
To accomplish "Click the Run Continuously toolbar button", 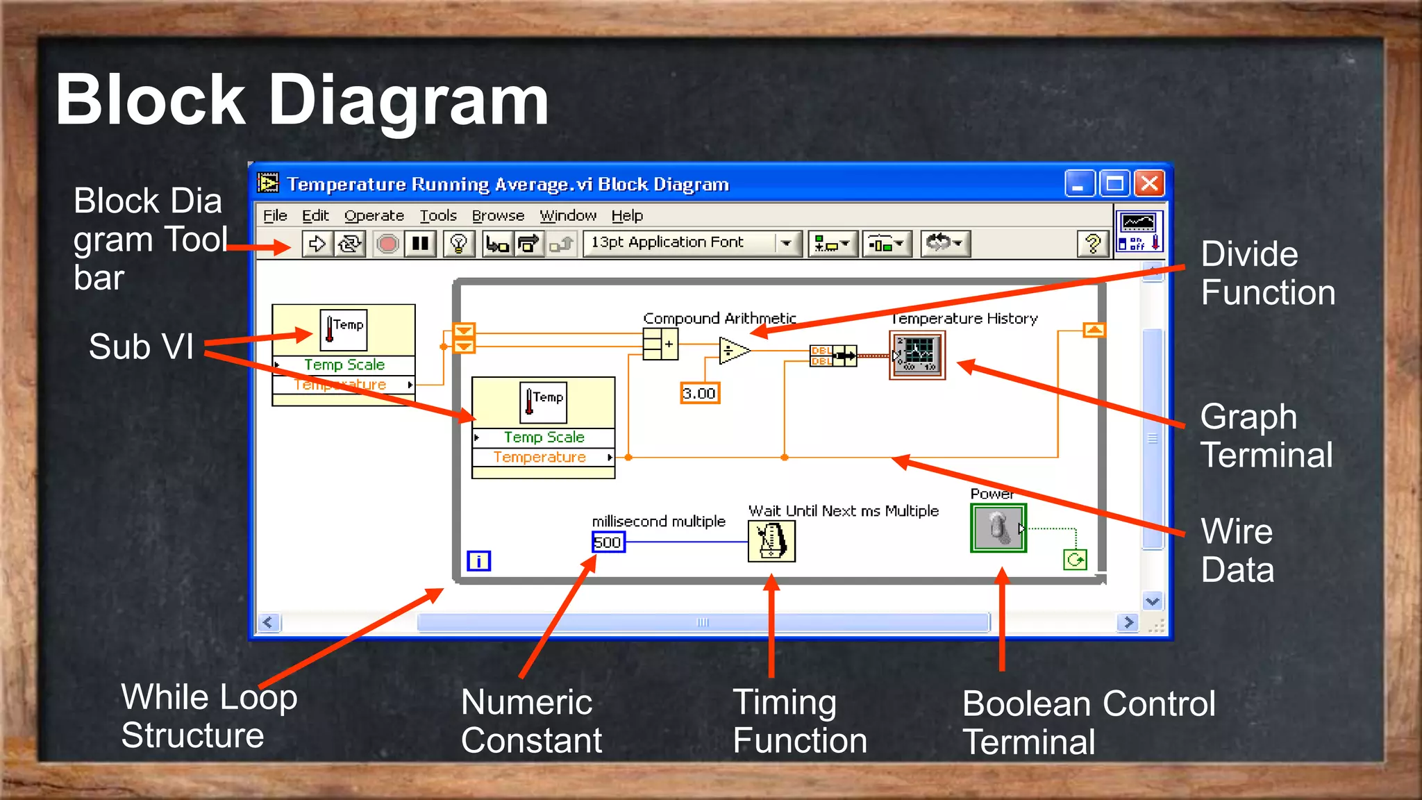I will click(349, 244).
